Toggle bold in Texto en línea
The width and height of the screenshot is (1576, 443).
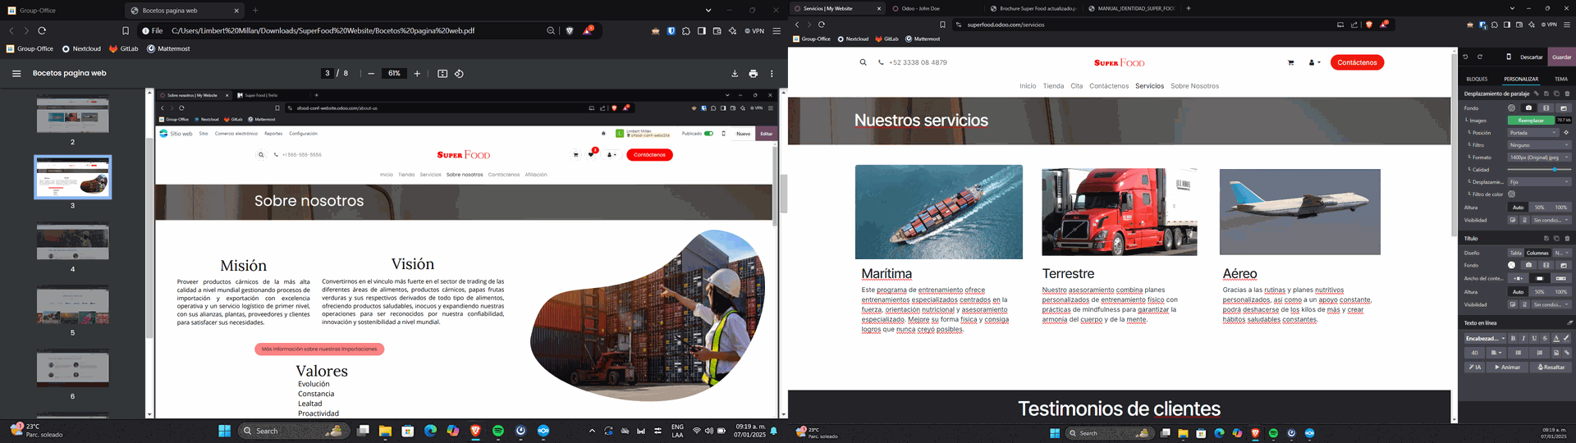pos(1513,338)
